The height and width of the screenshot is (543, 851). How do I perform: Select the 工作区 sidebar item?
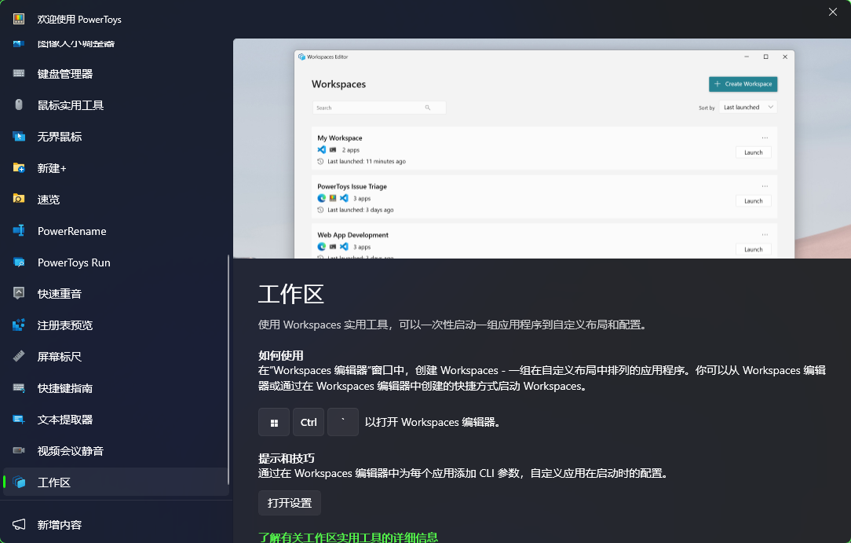[x=116, y=482]
